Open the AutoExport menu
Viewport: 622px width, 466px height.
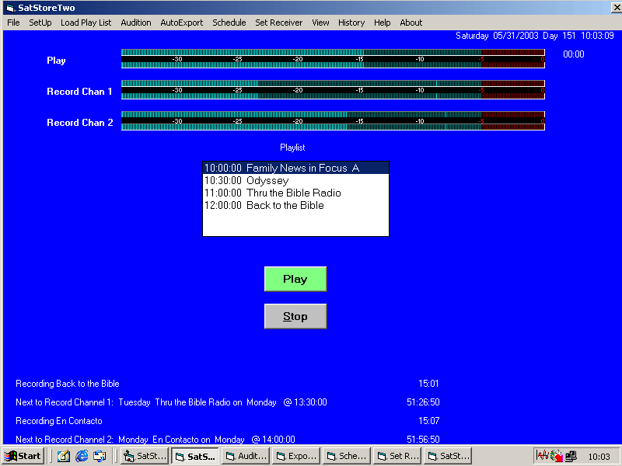tap(181, 23)
